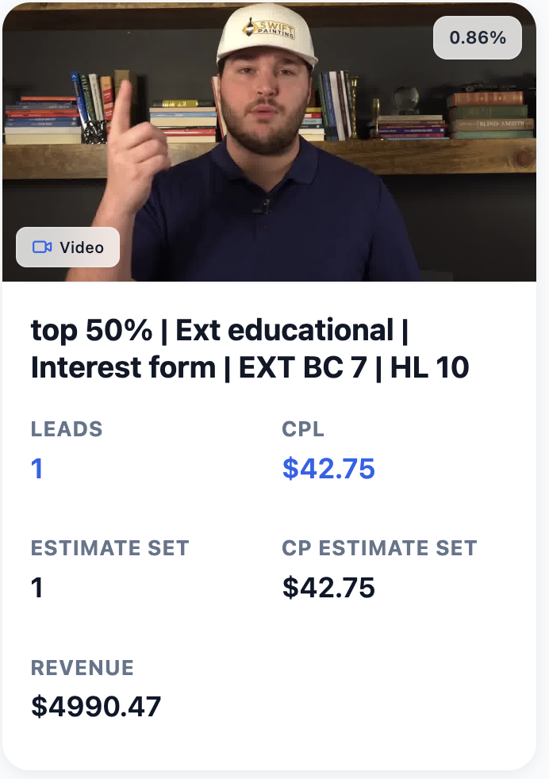Toggle the LEADS count highlight

[x=36, y=468]
